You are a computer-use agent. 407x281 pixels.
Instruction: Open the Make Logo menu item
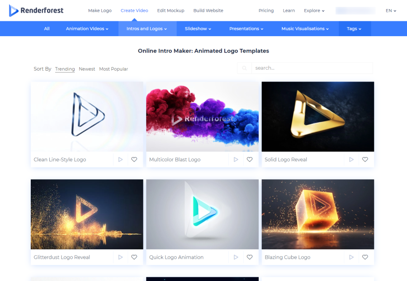100,10
